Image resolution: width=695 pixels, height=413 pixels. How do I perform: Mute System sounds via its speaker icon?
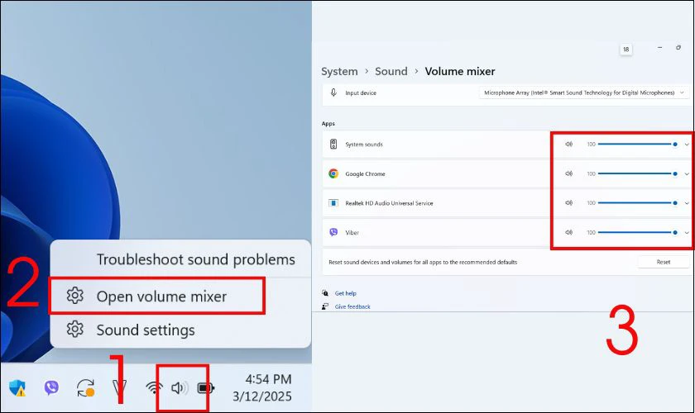click(x=568, y=144)
